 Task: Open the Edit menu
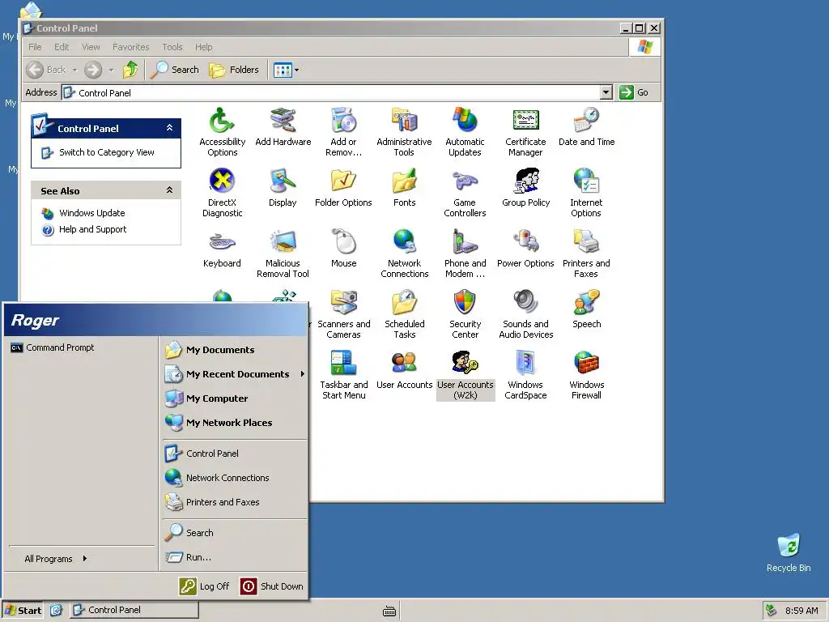62,47
